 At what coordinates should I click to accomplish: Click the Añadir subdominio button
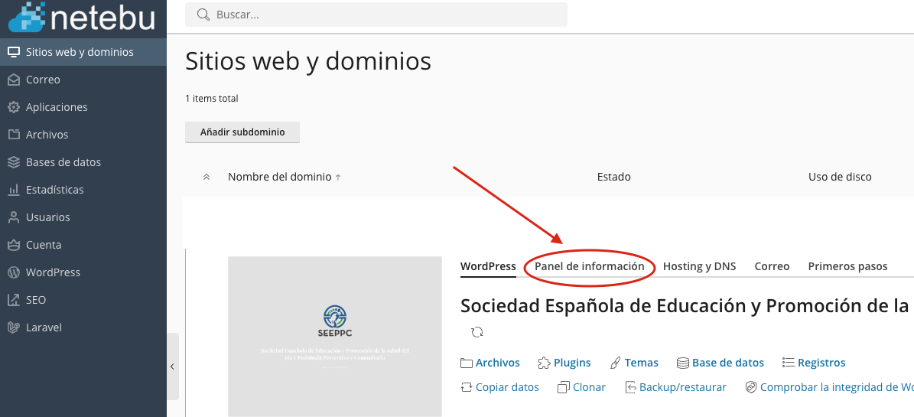242,132
